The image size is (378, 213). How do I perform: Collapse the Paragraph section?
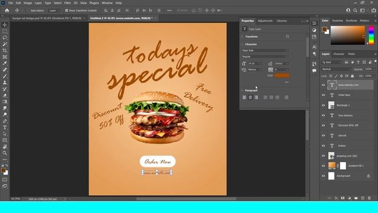242,91
